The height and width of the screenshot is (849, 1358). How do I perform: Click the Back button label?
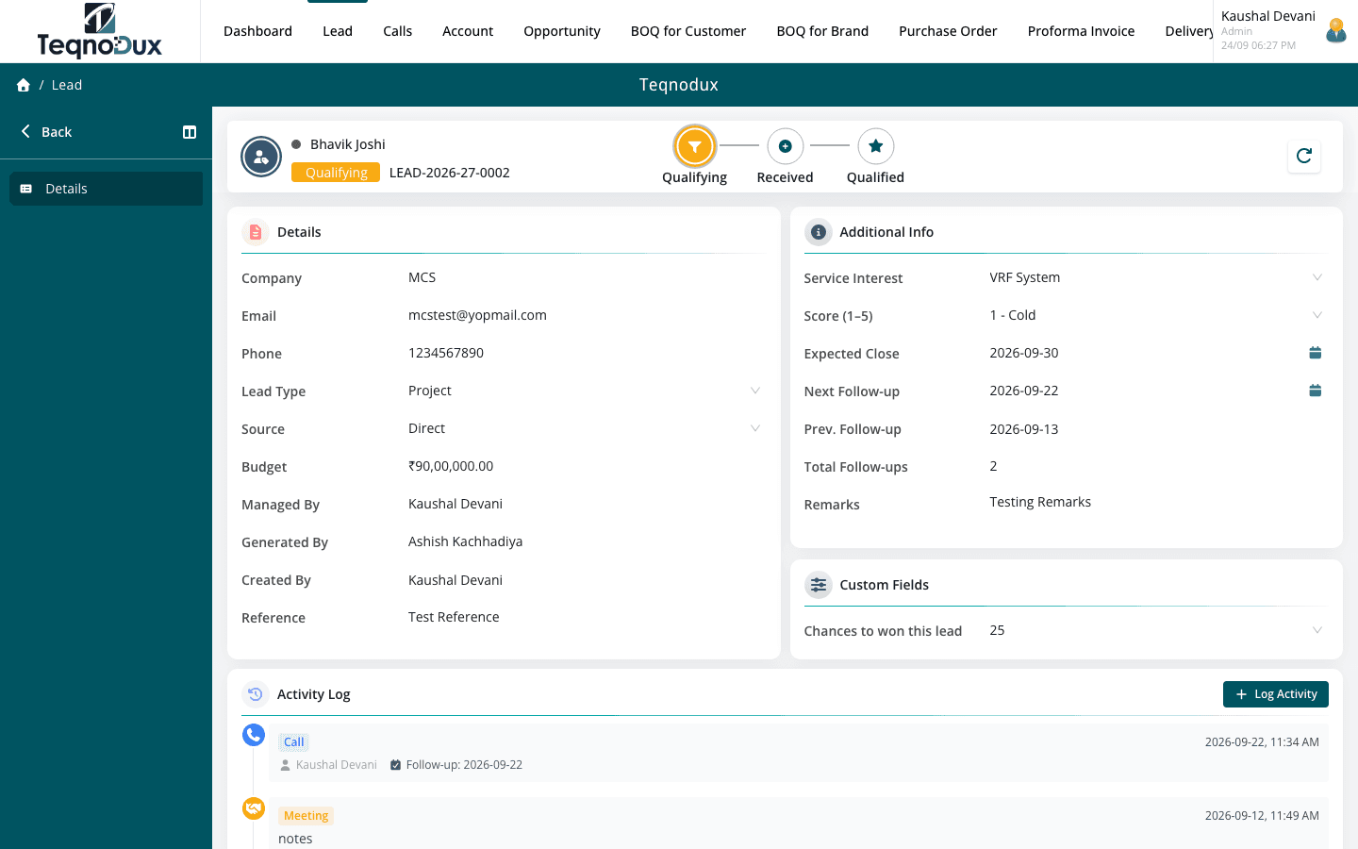pos(57,132)
